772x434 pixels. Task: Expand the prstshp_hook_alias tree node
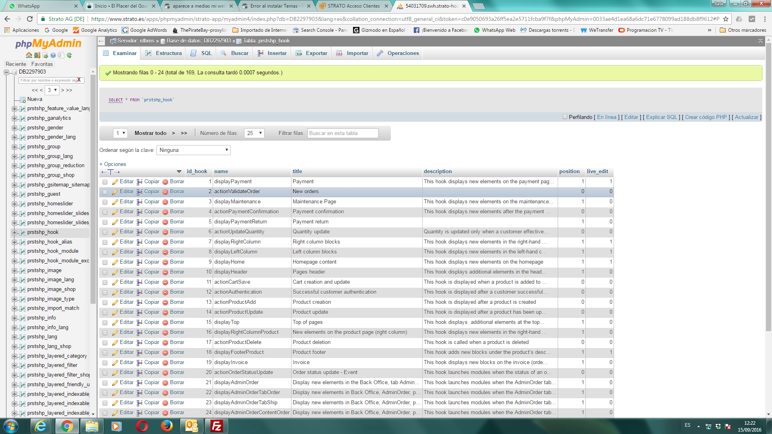click(x=14, y=242)
